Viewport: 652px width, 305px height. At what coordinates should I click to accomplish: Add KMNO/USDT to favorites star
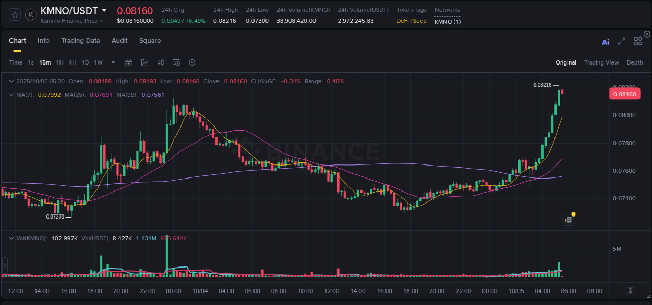pos(14,15)
